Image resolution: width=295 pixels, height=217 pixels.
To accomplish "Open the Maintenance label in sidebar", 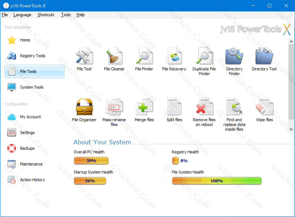I will click(31, 164).
